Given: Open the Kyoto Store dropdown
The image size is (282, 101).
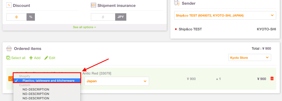Looking at the screenshot, I should tap(249, 58).
